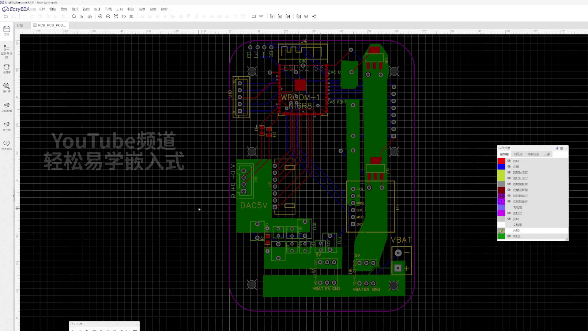The height and width of the screenshot is (331, 588).
Task: Open the LCSC 立创商城 sidebar icon
Action: pos(6,107)
